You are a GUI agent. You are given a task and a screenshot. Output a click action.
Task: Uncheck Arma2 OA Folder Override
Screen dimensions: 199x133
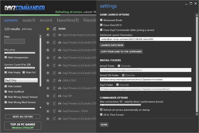tap(123, 75)
